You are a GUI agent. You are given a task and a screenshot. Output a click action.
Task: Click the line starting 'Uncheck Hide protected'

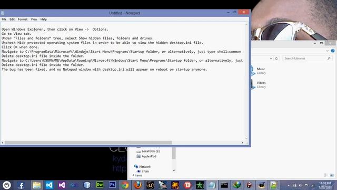click(102, 43)
